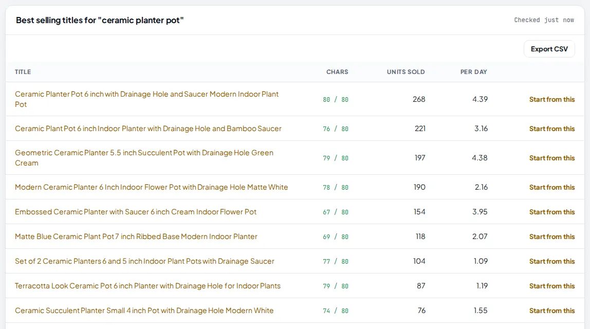The width and height of the screenshot is (590, 329).
Task: Select units sold value 197
Action: [x=420, y=158]
